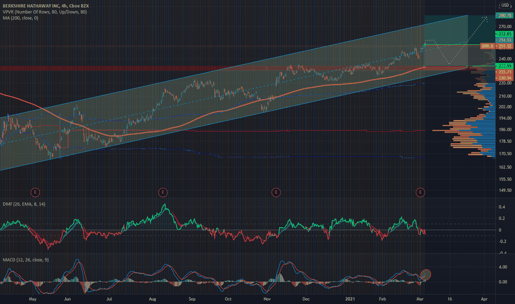
Task: Click the 230.94 price label
Action: pyautogui.click(x=504, y=78)
